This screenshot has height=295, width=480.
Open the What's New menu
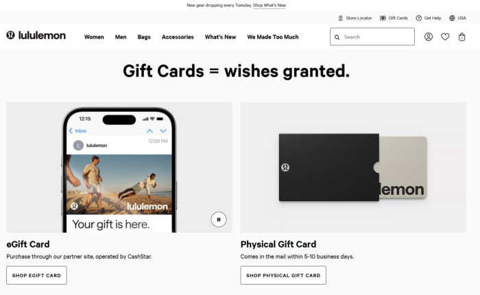(220, 37)
